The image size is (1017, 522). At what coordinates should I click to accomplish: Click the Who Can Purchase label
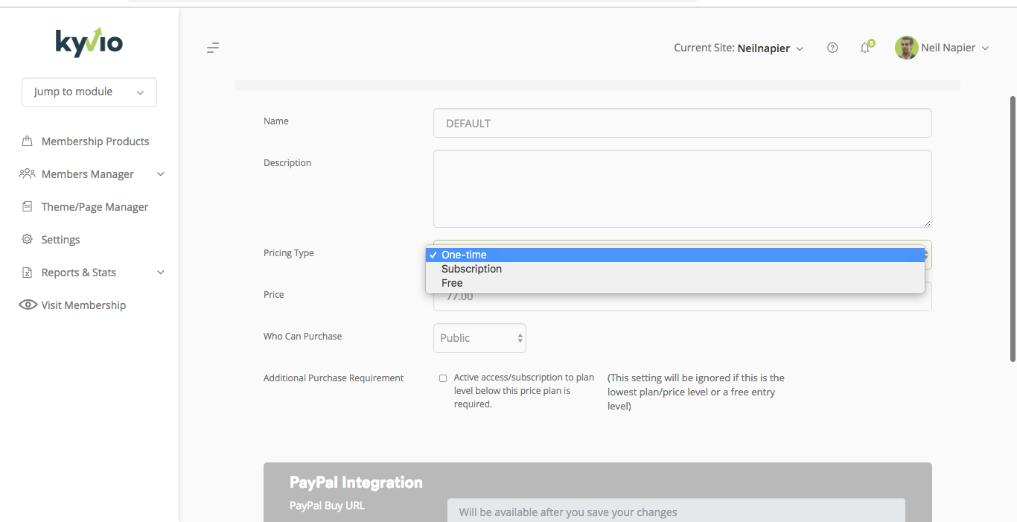click(x=303, y=337)
